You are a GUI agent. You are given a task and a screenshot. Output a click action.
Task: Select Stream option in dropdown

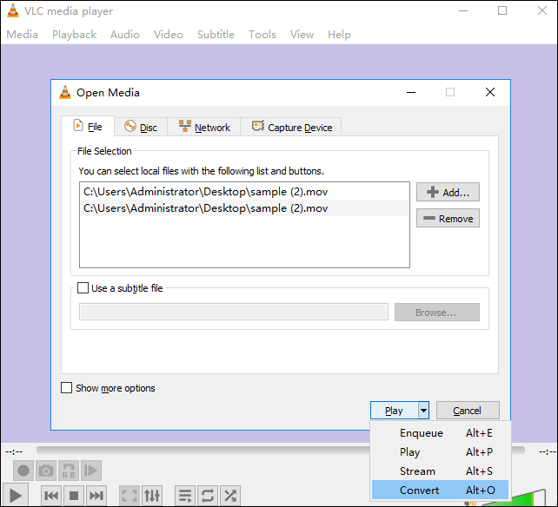click(417, 471)
